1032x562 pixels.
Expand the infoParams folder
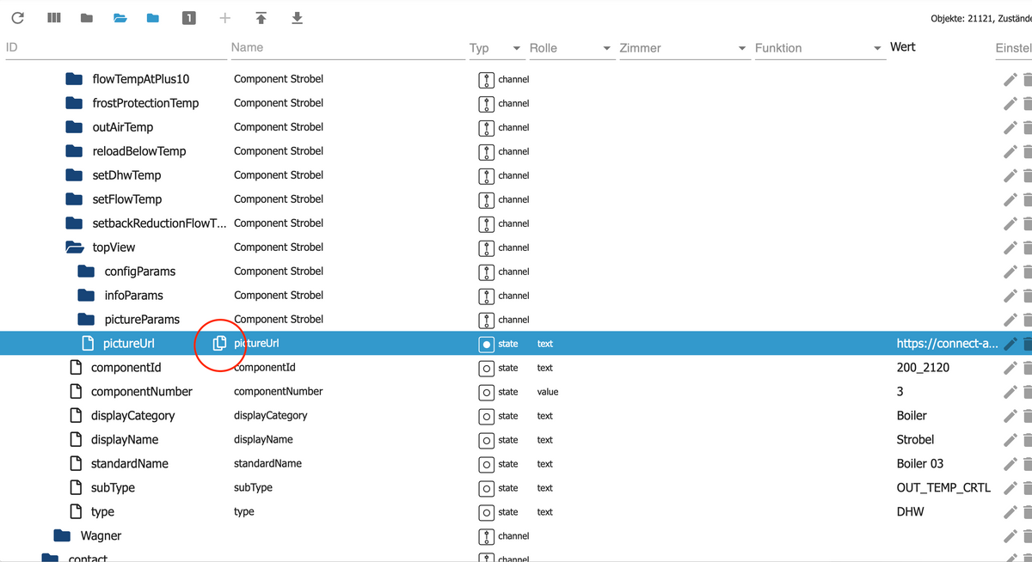[x=86, y=295]
